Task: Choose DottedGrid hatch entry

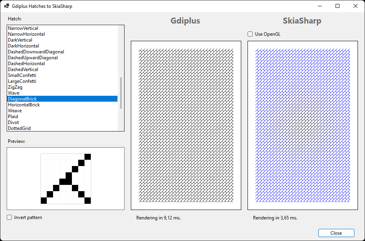Action: pyautogui.click(x=62, y=128)
